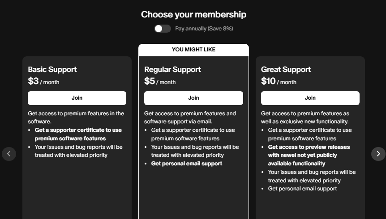
Task: Click the Great Support plan title
Action: [x=286, y=69]
